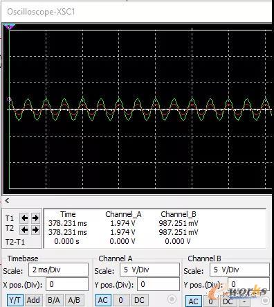274x307 pixels.
Task: Move cursor T1 left with arrow
Action: coord(24,218)
